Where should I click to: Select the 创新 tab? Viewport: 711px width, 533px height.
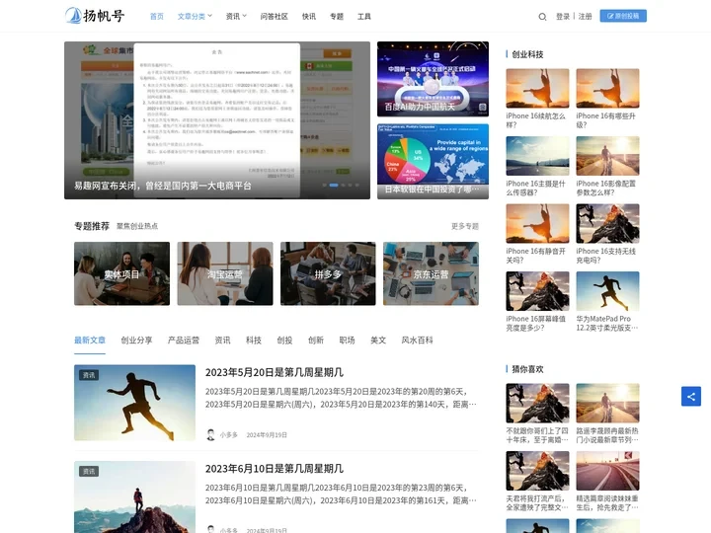coord(316,340)
